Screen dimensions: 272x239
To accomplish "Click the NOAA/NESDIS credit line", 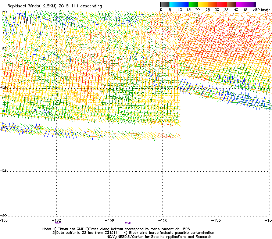I will [159, 237].
